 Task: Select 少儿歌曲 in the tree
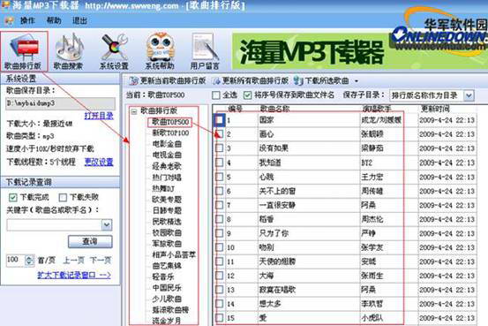coord(167,299)
